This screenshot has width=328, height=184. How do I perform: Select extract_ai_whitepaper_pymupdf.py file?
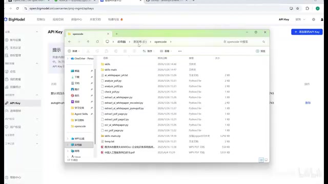pos(124,108)
